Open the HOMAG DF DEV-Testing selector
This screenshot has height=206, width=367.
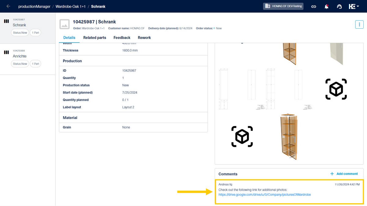point(283,6)
